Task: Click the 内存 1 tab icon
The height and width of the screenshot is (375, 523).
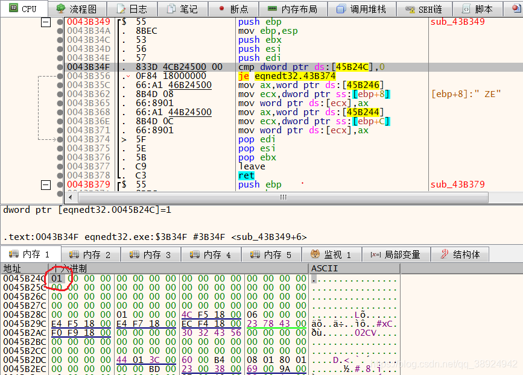Action: (x=14, y=254)
